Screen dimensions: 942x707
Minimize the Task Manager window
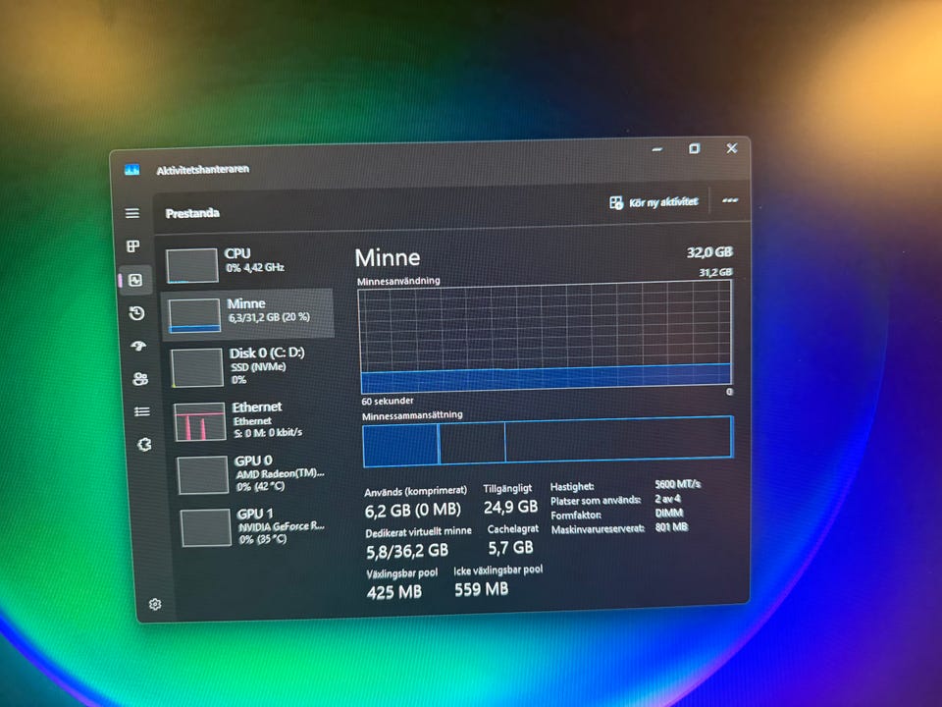click(657, 149)
